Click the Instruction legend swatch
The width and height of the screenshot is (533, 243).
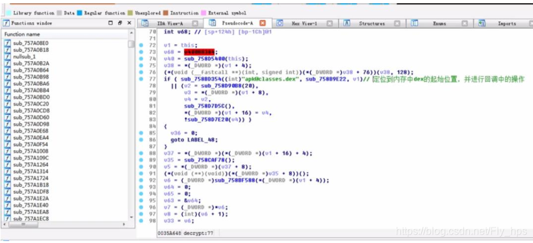pos(166,13)
